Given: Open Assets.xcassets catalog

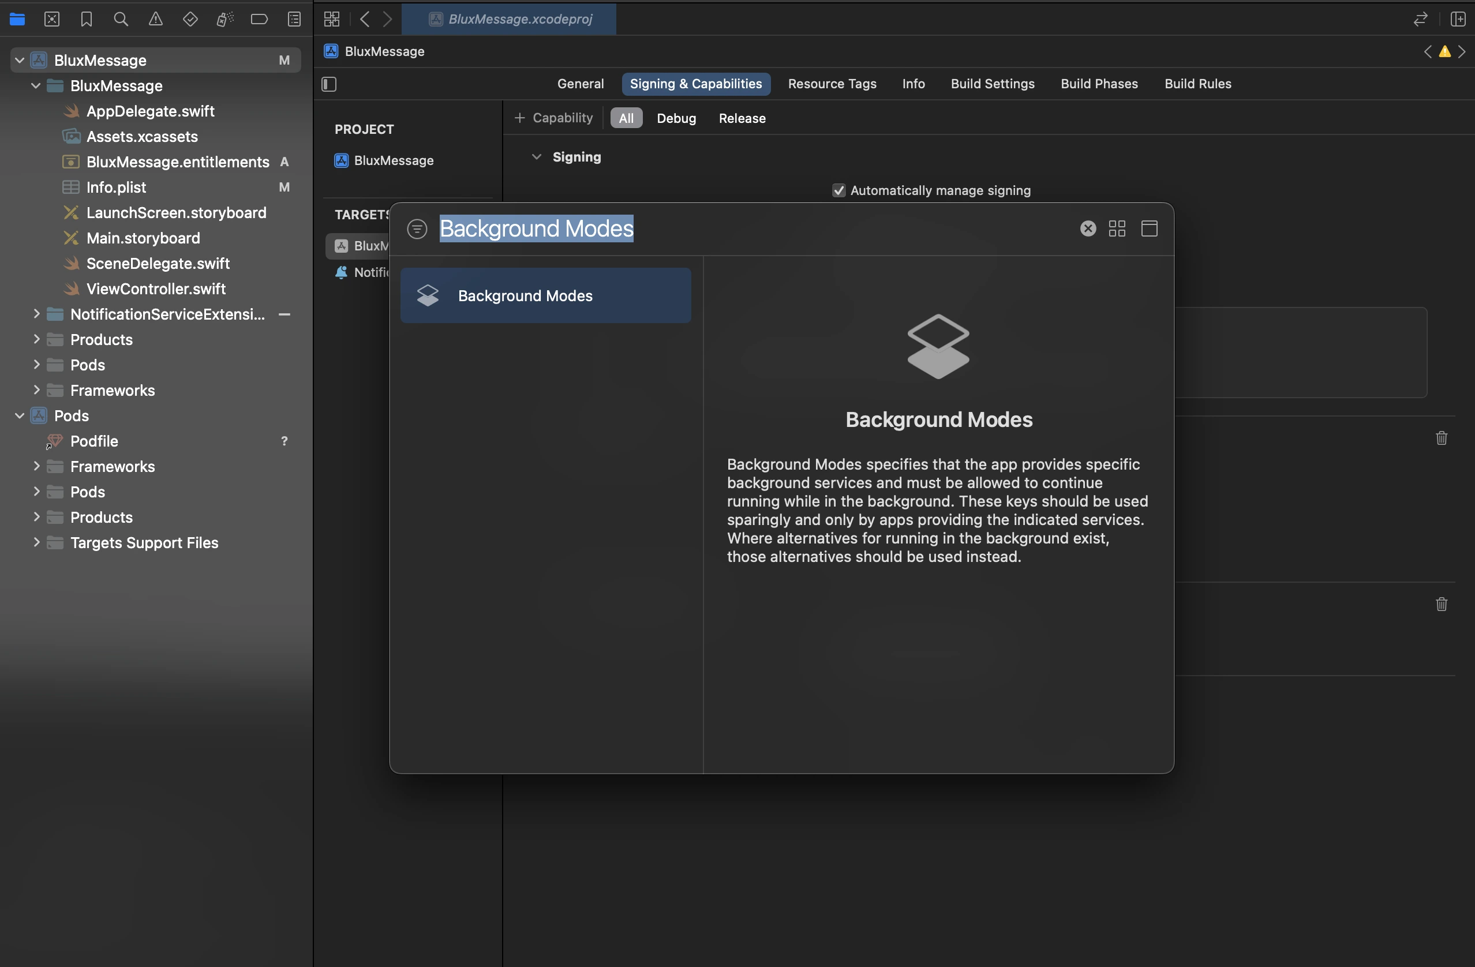Looking at the screenshot, I should (142, 136).
